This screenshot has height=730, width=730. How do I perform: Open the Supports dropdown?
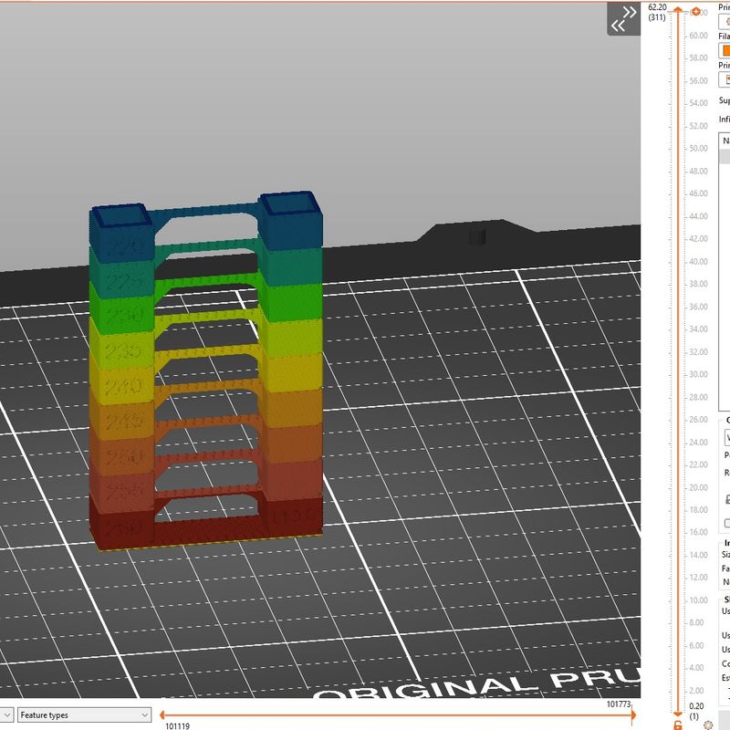[x=725, y=99]
